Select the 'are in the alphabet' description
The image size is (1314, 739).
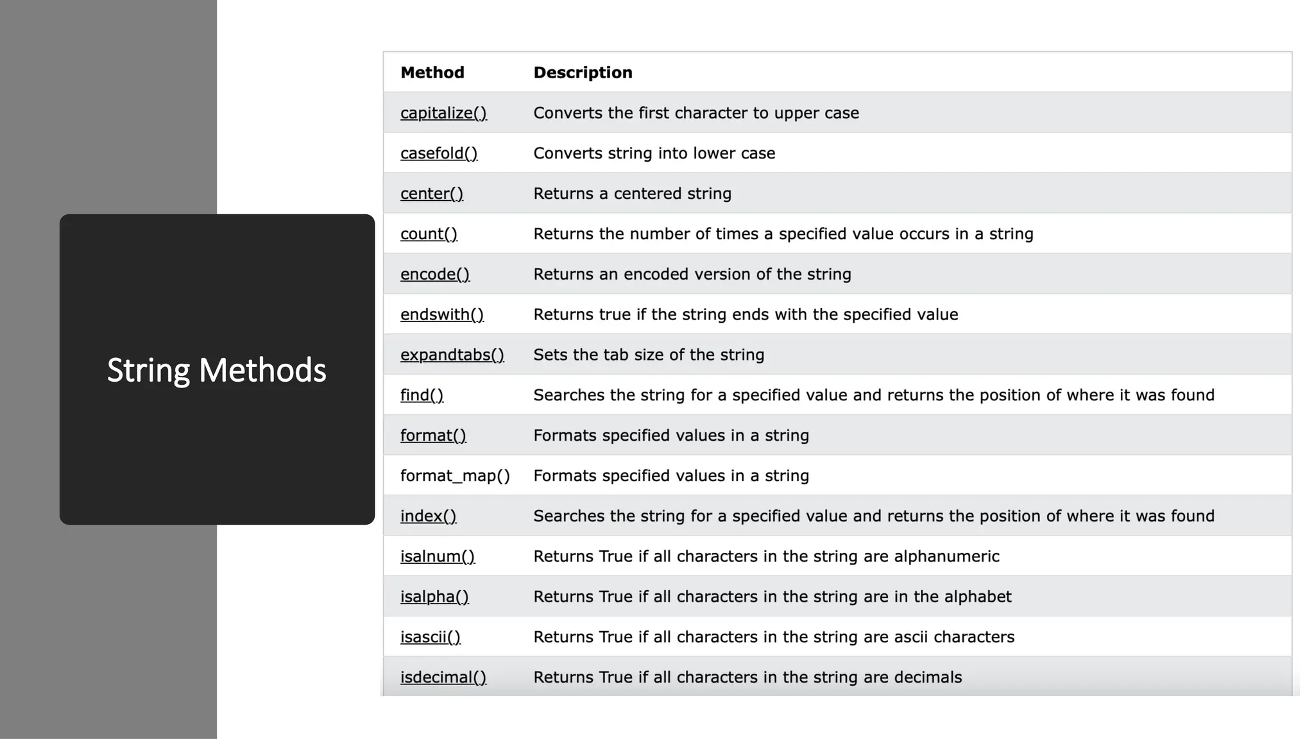point(772,597)
